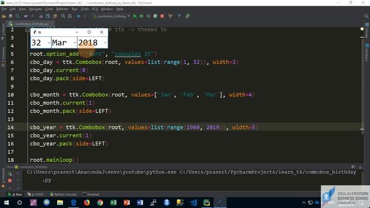The height and width of the screenshot is (208, 370).
Task: Click the Help question mark icon
Action: [179, 16]
